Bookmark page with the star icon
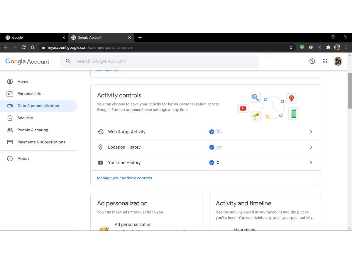The height and width of the screenshot is (264, 352). [x=291, y=47]
